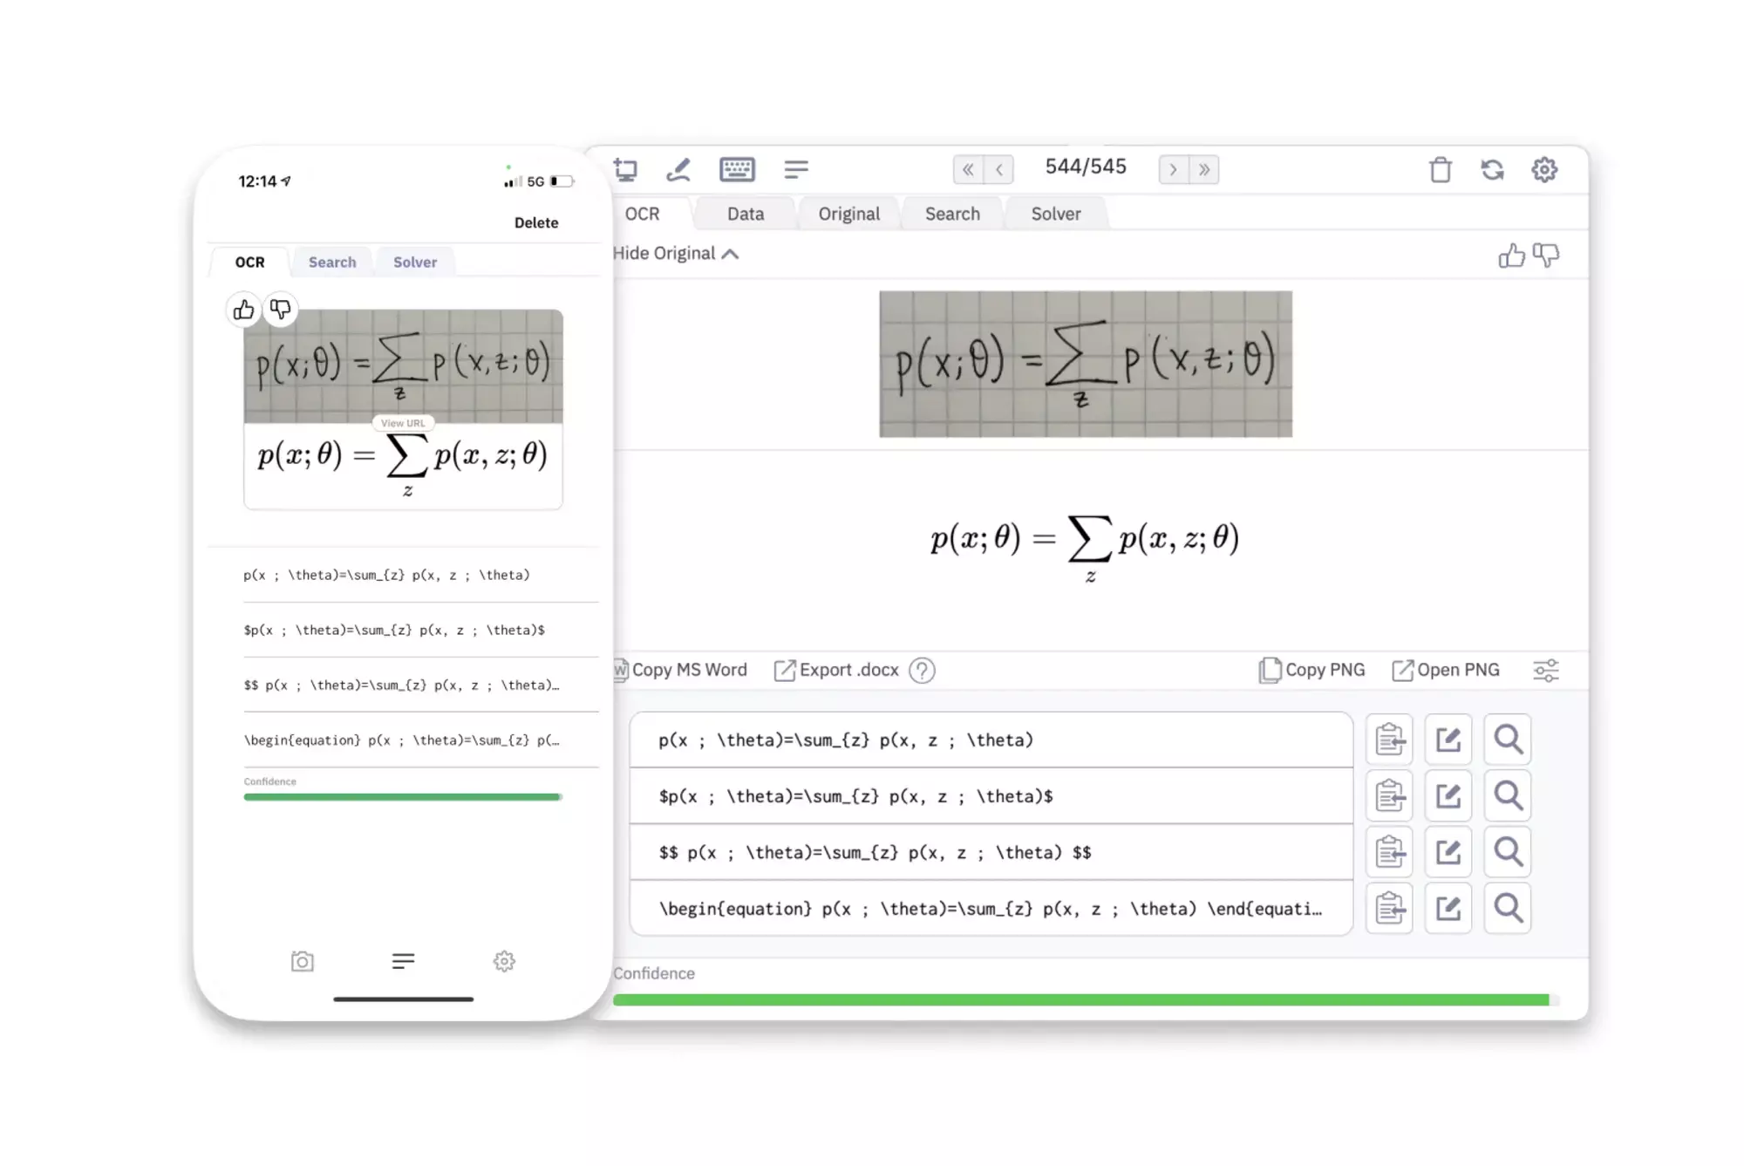This screenshot has height=1166, width=1744.
Task: Expand the navigation skip-to-last arrow
Action: click(x=1207, y=167)
